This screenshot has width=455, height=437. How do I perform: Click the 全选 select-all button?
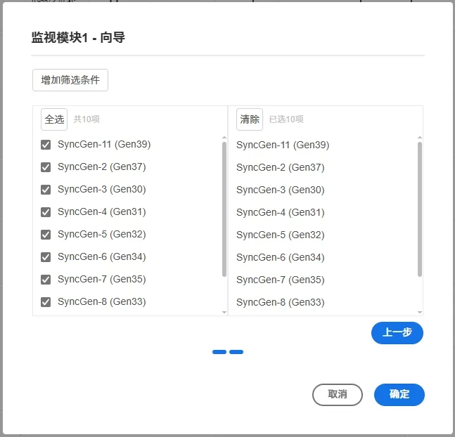pos(54,119)
